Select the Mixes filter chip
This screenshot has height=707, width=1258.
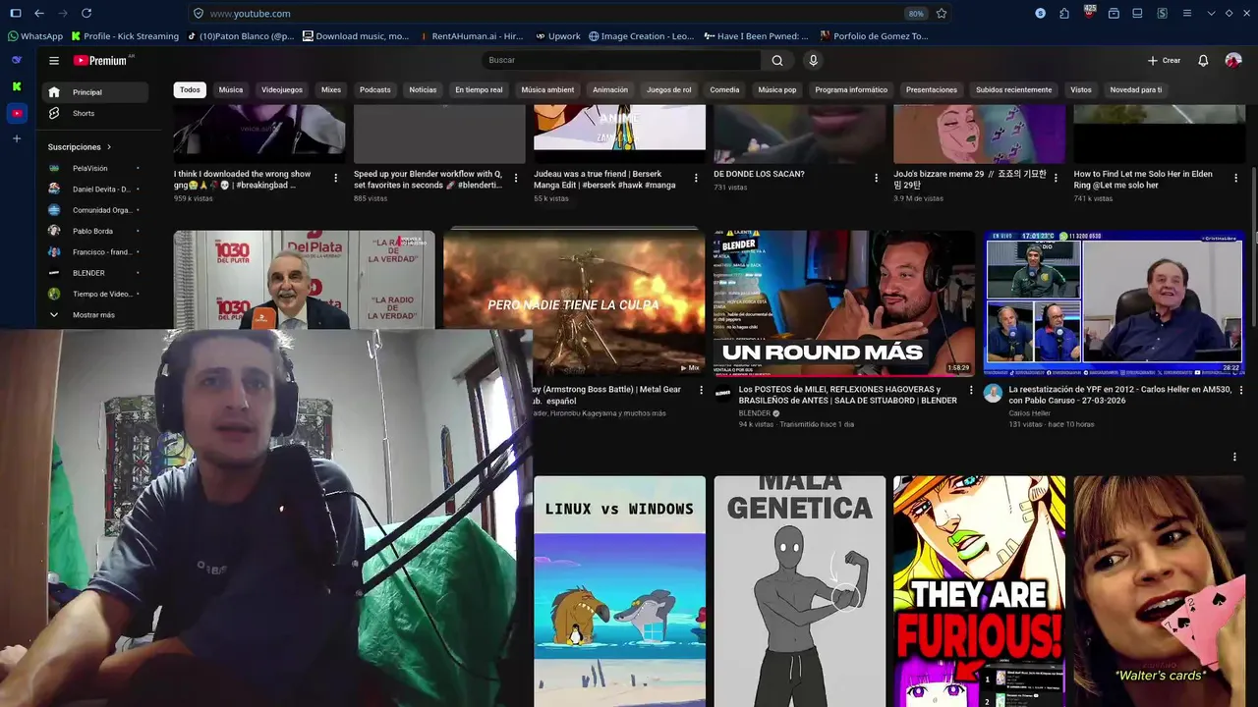331,90
